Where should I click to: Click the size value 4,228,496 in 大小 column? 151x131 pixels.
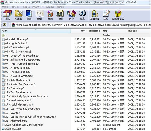tap(80, 109)
